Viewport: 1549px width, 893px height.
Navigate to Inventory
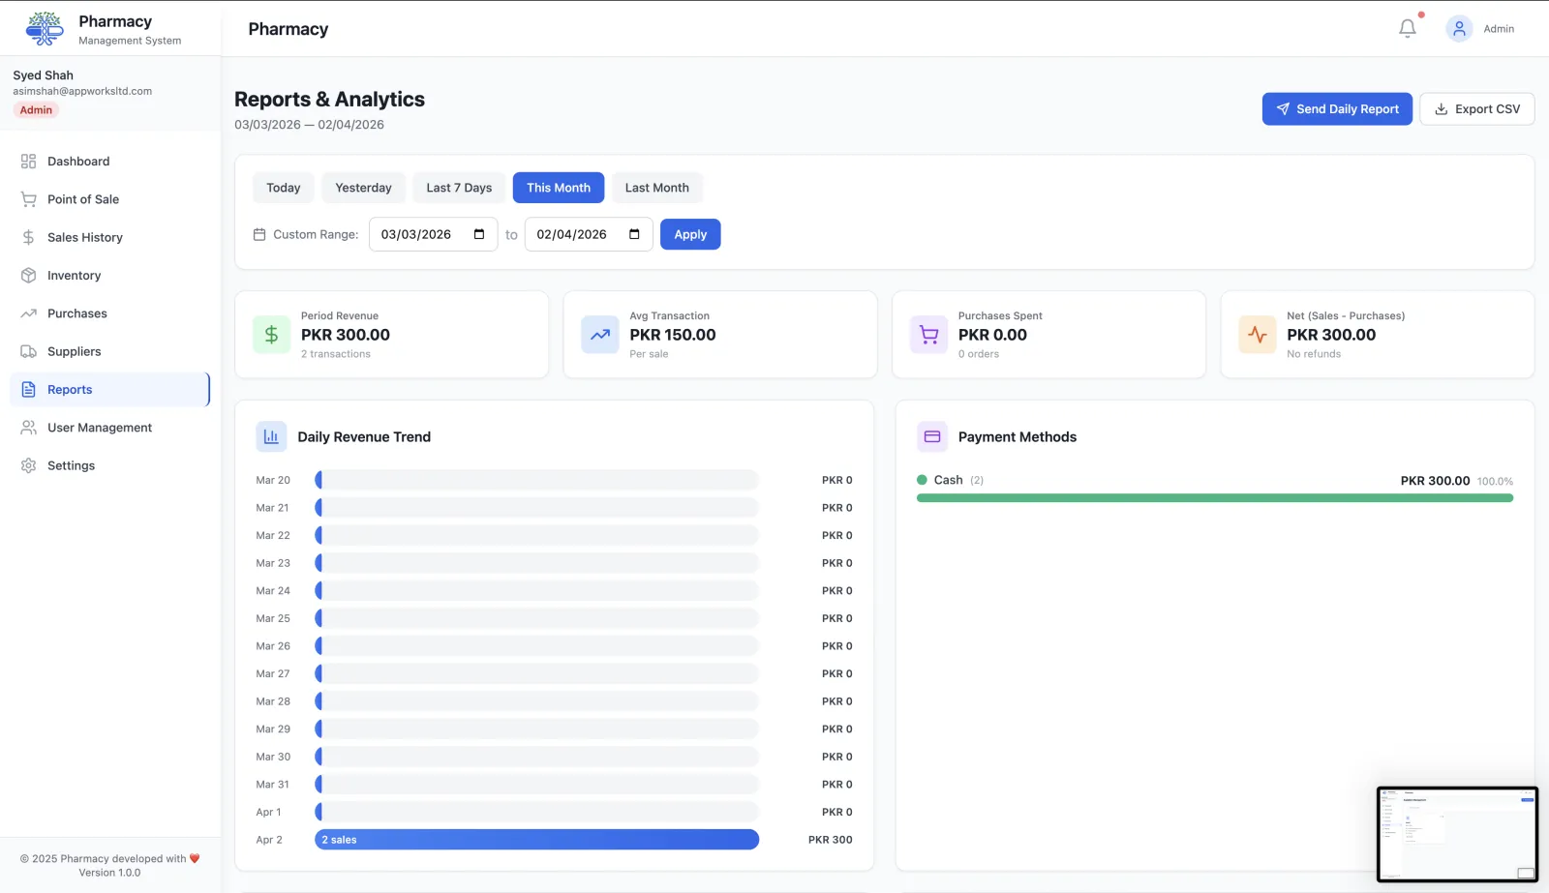(x=109, y=276)
